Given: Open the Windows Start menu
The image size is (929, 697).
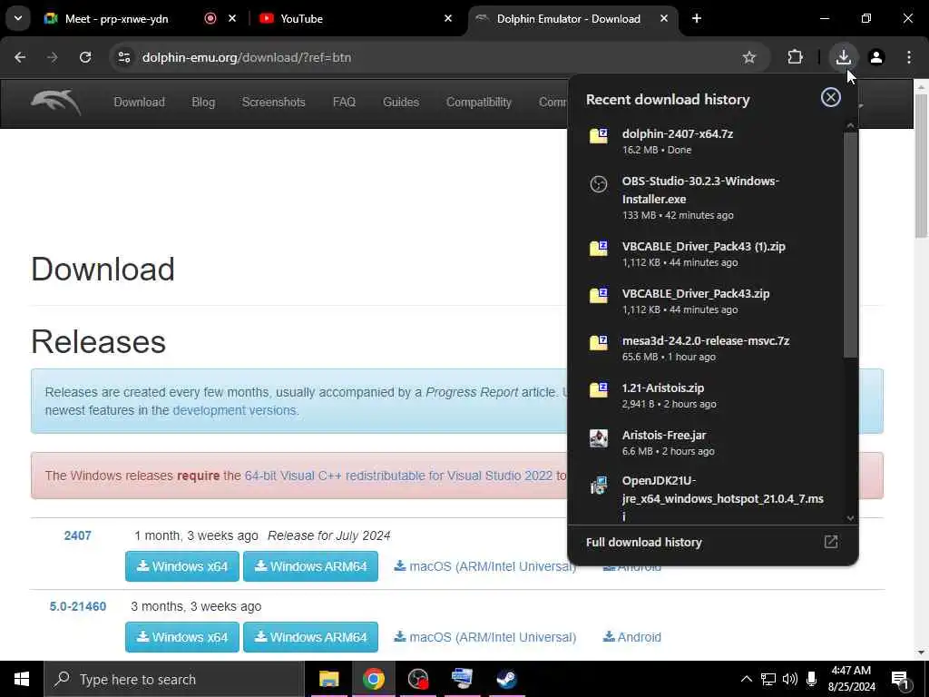Looking at the screenshot, I should (x=22, y=679).
